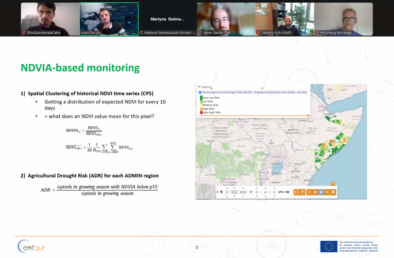Increase the hour value with up arrow
Viewport: 394px width, 258px height.
257,188
